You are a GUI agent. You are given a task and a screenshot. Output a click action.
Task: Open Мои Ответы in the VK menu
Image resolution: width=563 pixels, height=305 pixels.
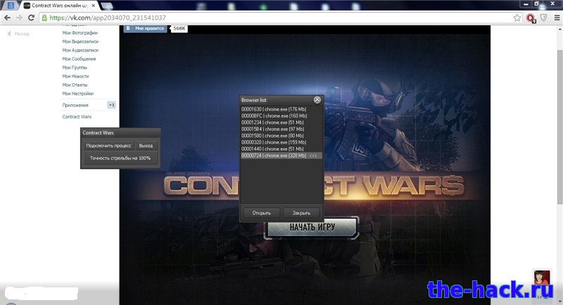pos(75,85)
